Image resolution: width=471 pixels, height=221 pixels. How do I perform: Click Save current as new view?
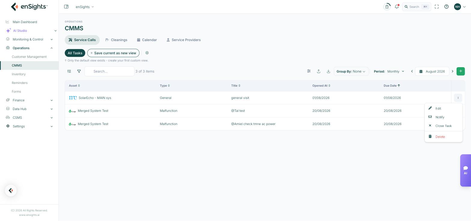[113, 53]
